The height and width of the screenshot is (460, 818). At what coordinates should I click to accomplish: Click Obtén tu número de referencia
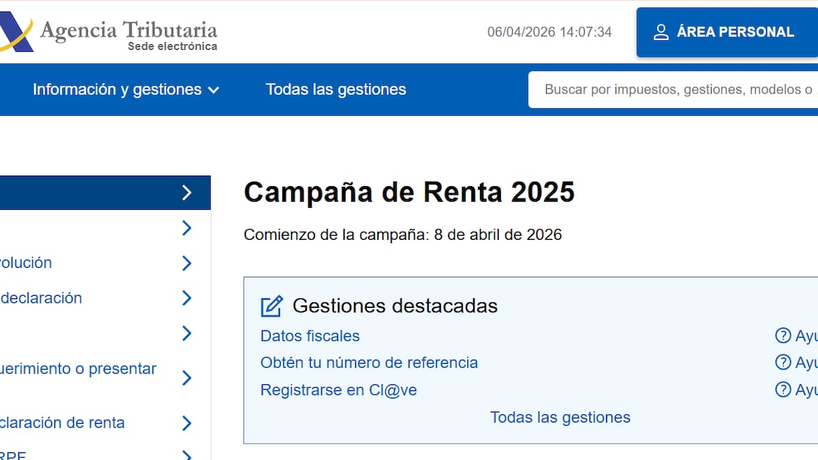pyautogui.click(x=369, y=363)
